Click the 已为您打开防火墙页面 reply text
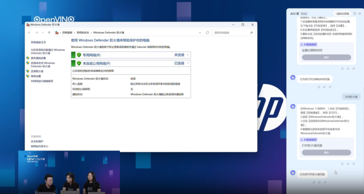 [x=312, y=174]
